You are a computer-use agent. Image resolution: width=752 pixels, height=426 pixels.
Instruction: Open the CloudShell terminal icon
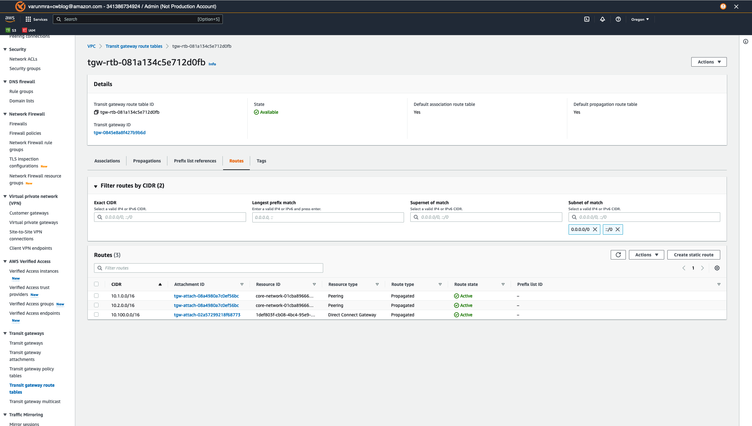click(x=587, y=19)
